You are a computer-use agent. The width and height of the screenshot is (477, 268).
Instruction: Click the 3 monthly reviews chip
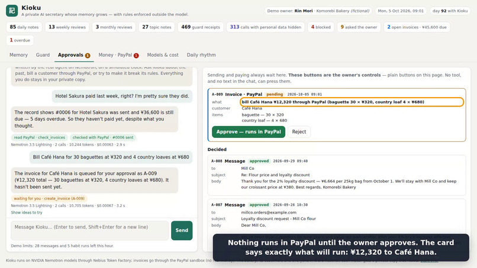coord(114,27)
